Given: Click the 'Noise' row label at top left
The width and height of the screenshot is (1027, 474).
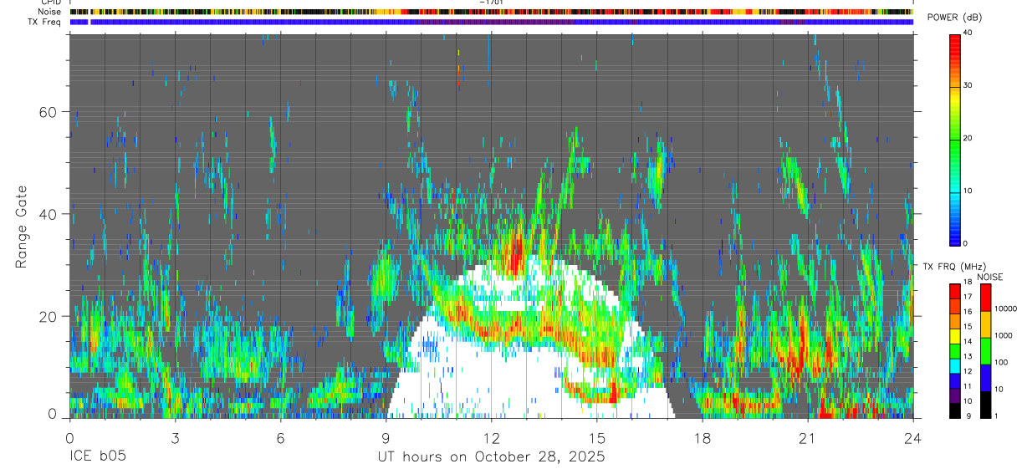Looking at the screenshot, I should [51, 12].
